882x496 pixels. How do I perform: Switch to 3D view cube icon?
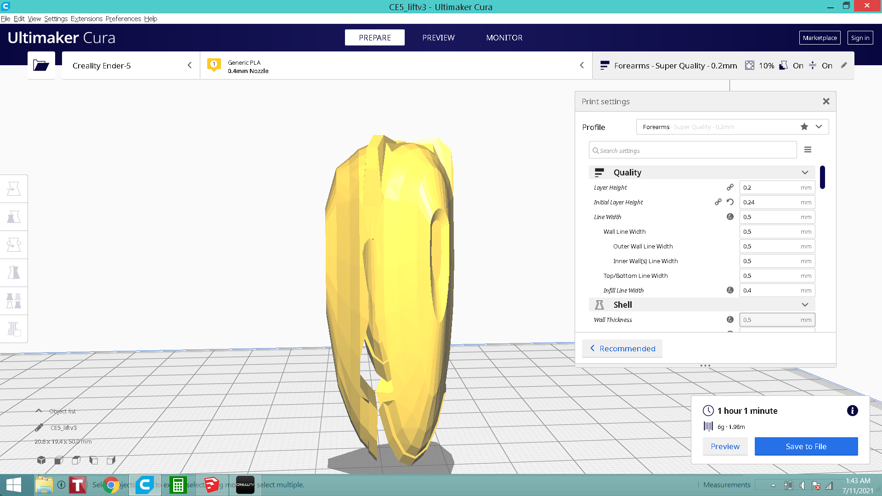coord(41,460)
